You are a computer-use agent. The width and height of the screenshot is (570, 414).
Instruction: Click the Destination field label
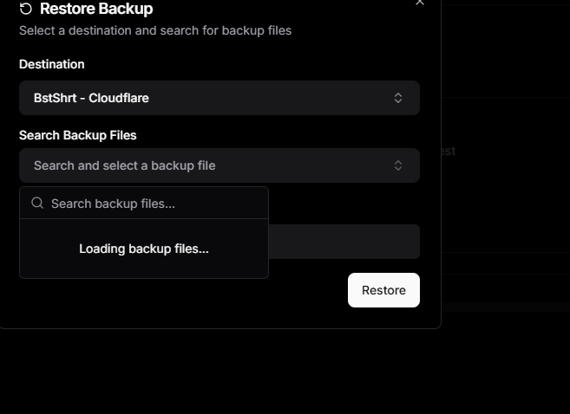(52, 64)
